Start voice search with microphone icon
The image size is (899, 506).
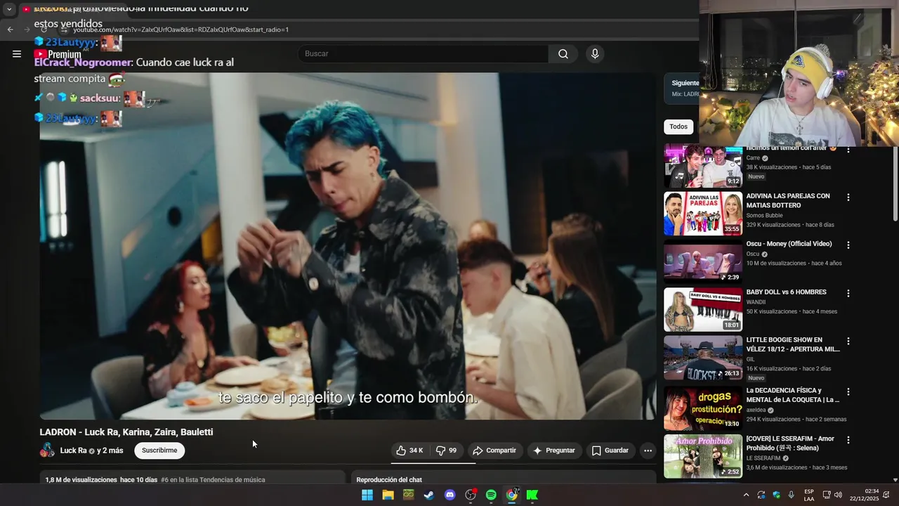tap(595, 54)
